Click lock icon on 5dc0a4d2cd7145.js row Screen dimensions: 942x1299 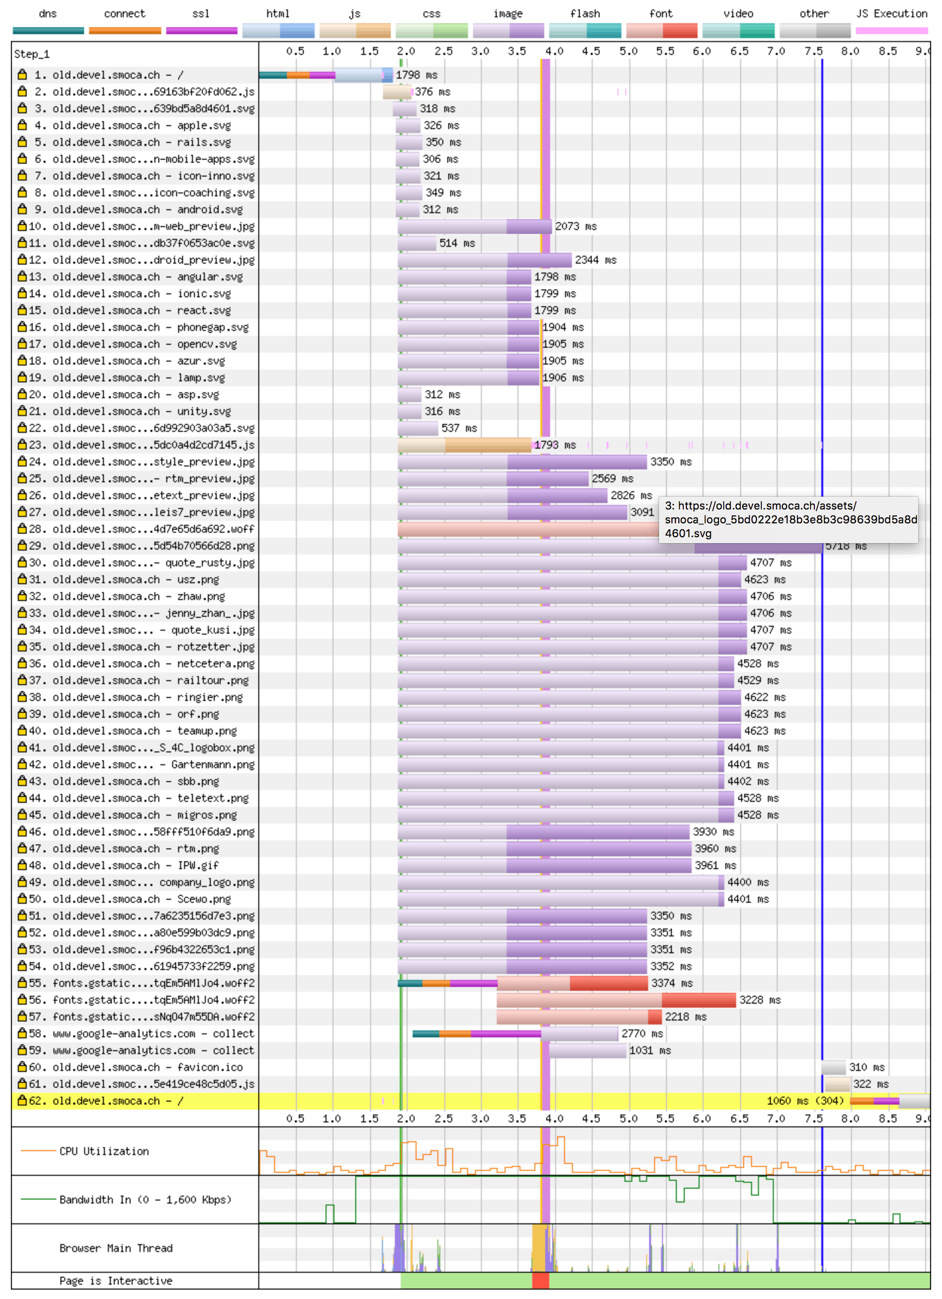pyautogui.click(x=22, y=444)
